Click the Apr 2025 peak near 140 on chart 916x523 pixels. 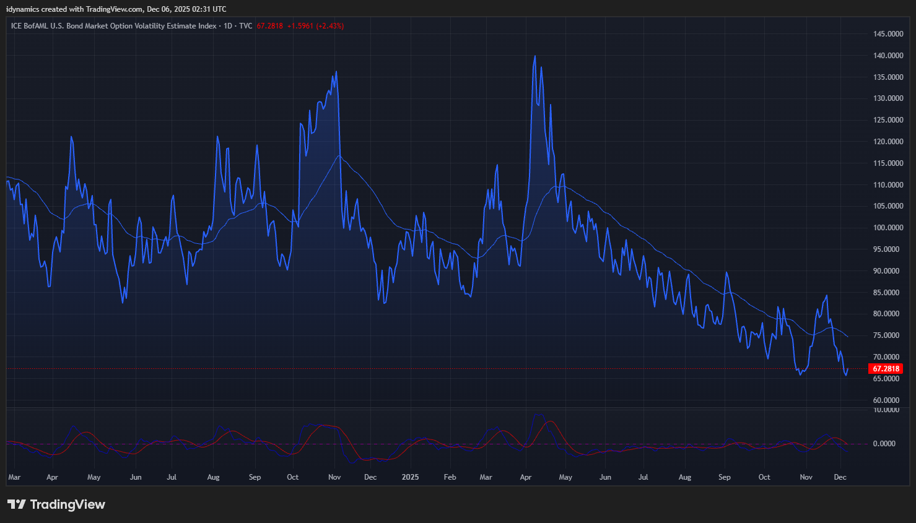535,56
